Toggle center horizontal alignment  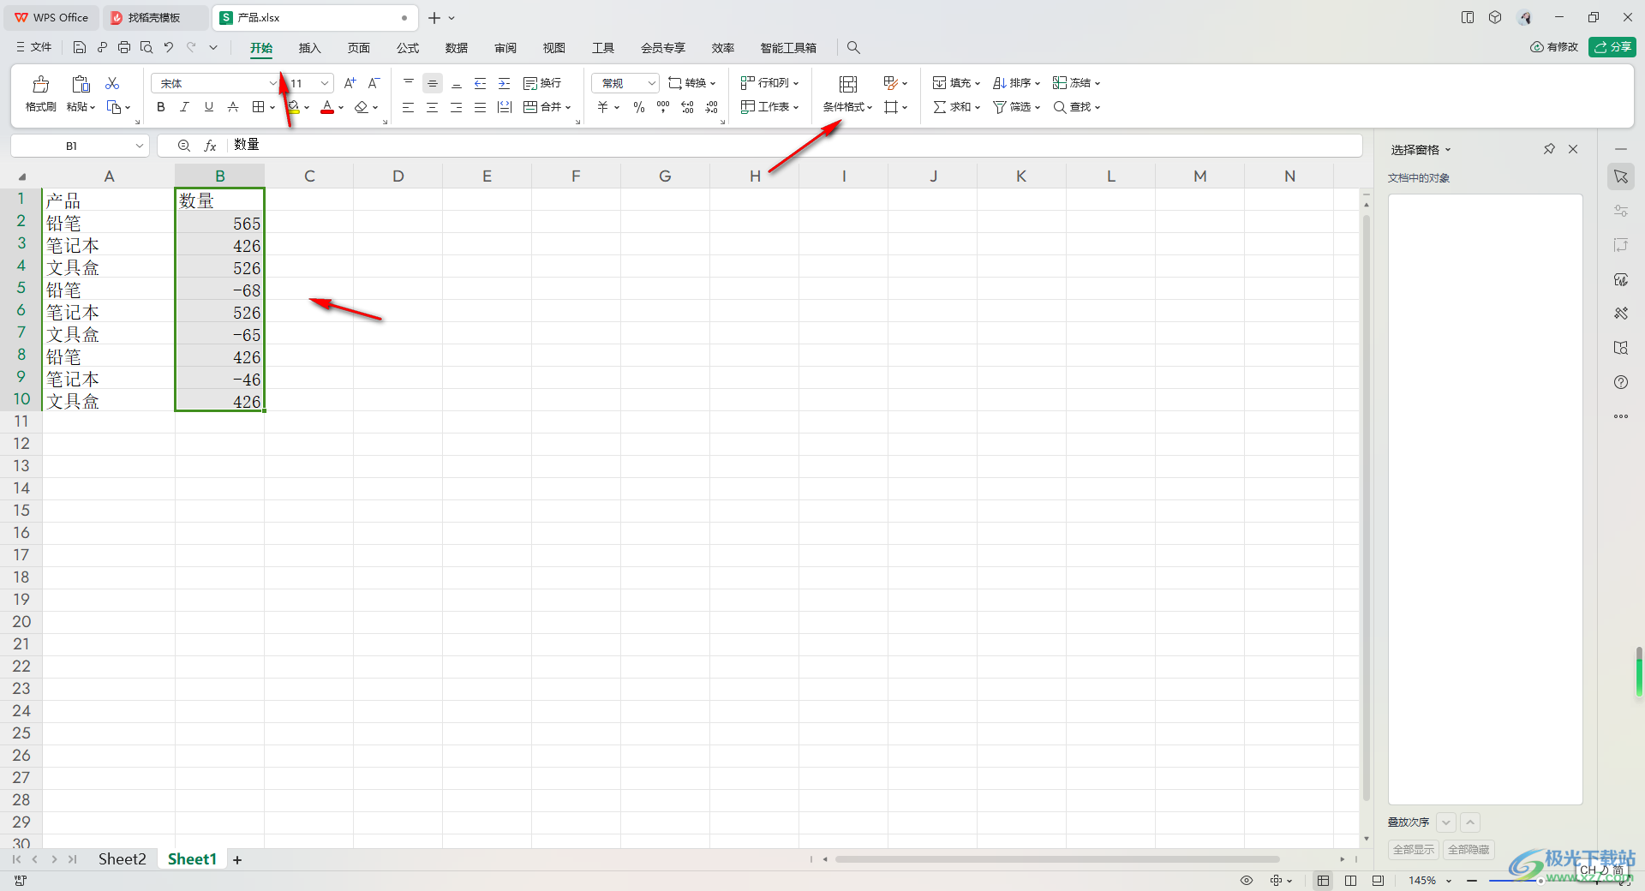click(x=433, y=107)
